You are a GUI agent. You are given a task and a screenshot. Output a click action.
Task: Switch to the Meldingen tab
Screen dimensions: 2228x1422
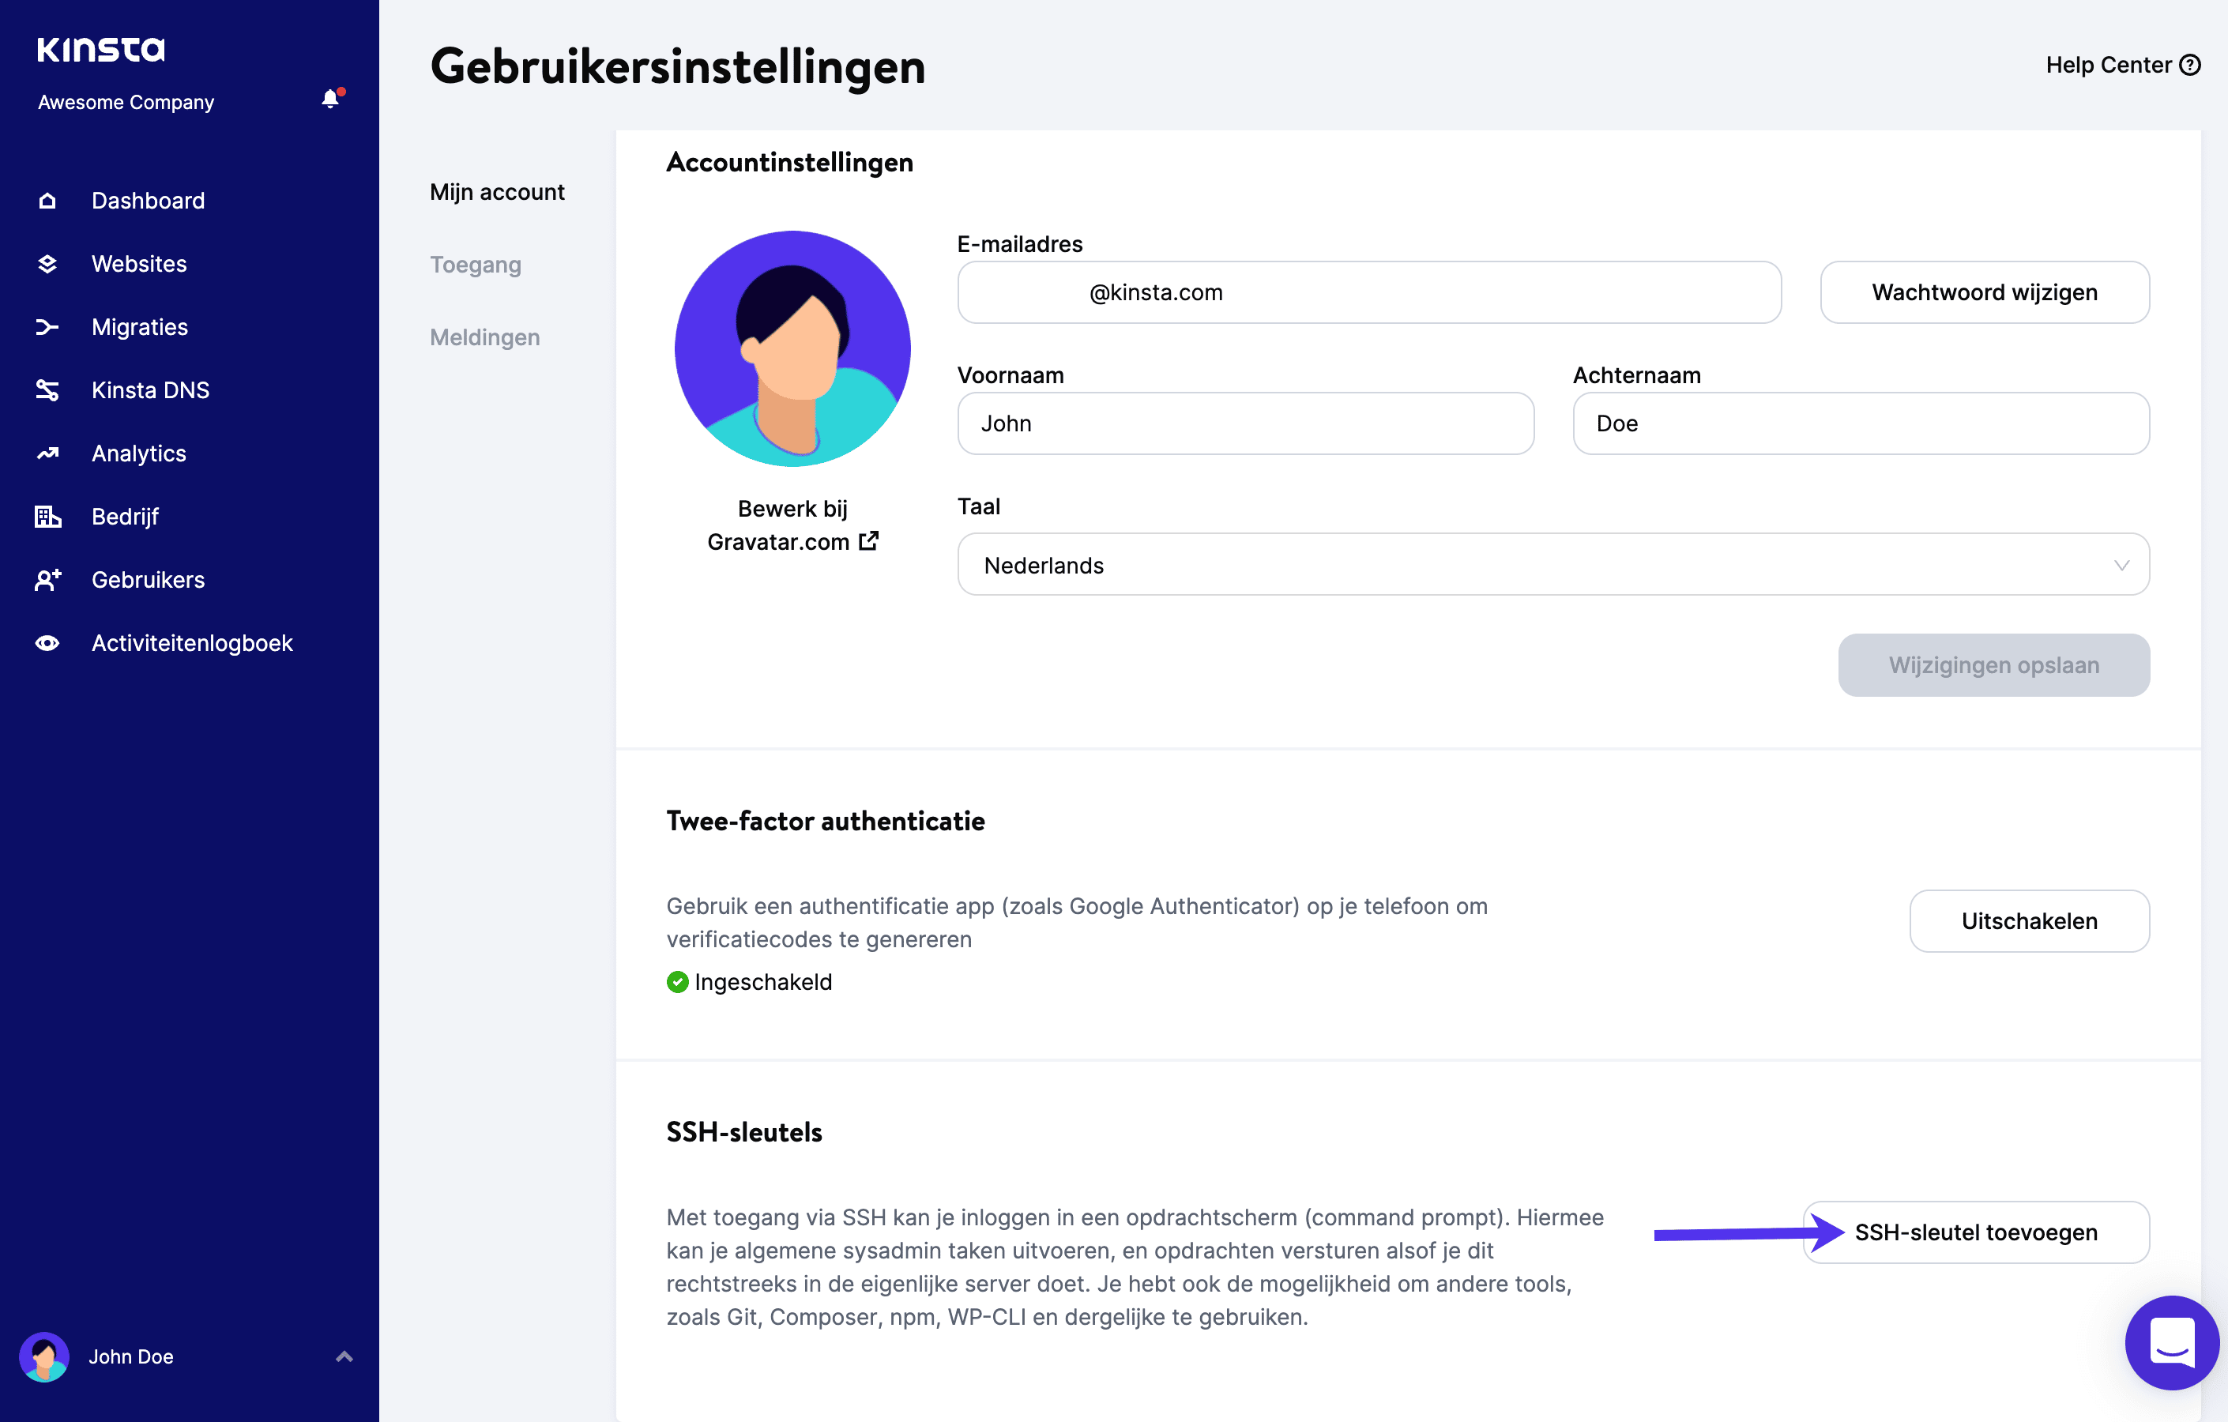485,337
